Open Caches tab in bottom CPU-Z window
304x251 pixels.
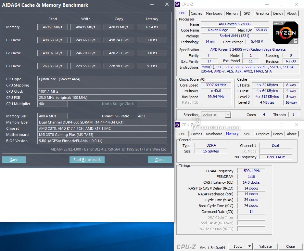pos(196,134)
